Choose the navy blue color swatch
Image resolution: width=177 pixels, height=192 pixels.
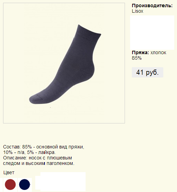click(x=25, y=184)
